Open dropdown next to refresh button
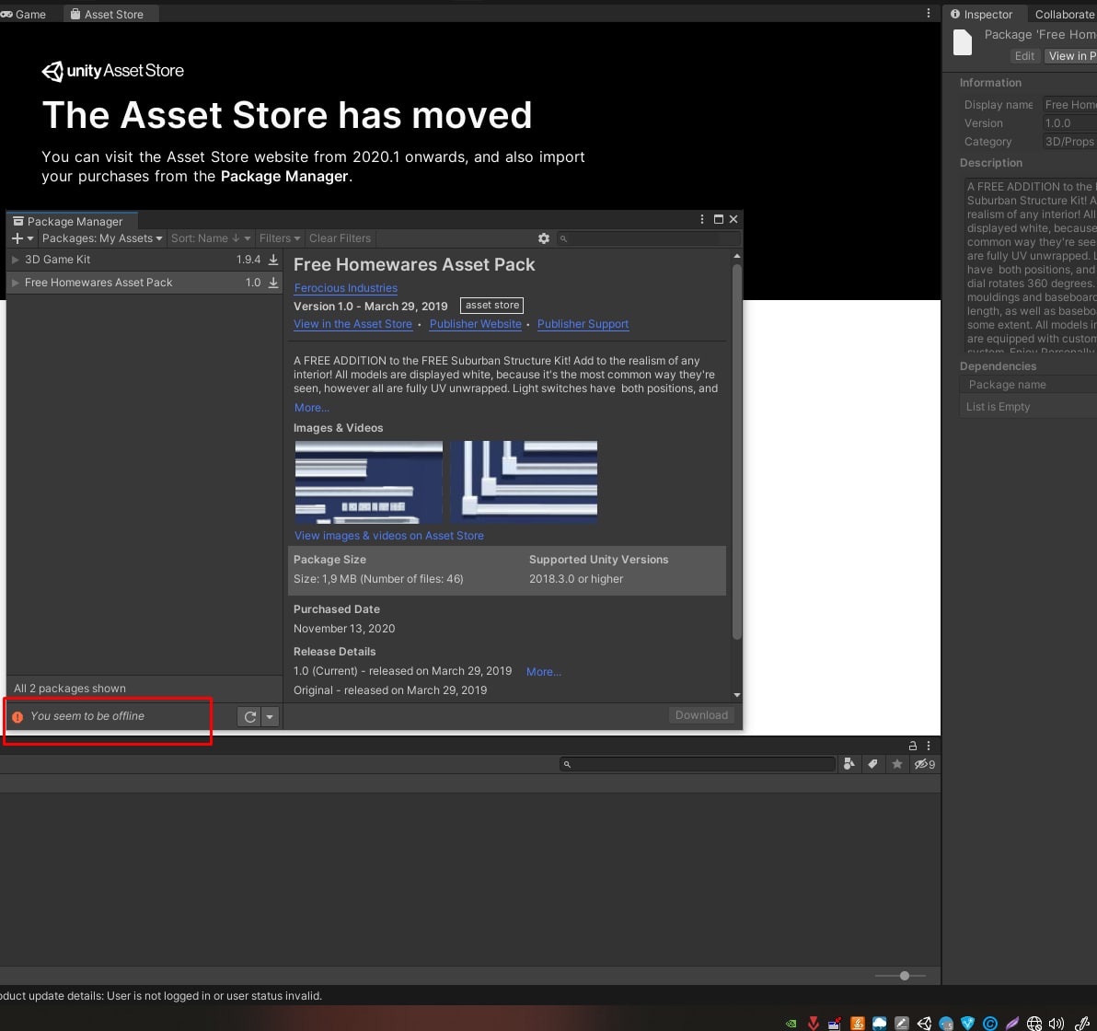This screenshot has height=1031, width=1097. point(270,717)
